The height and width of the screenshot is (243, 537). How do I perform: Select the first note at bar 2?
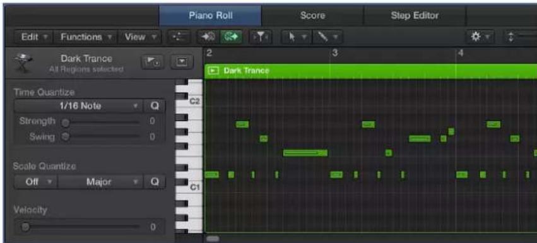tap(211, 175)
